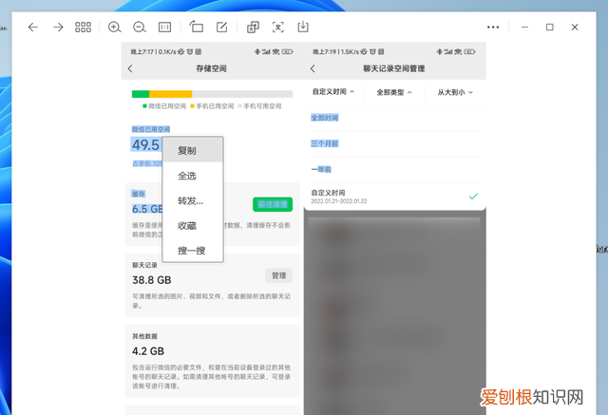Select the 一年前 option
The height and width of the screenshot is (415, 608).
pyautogui.click(x=321, y=169)
